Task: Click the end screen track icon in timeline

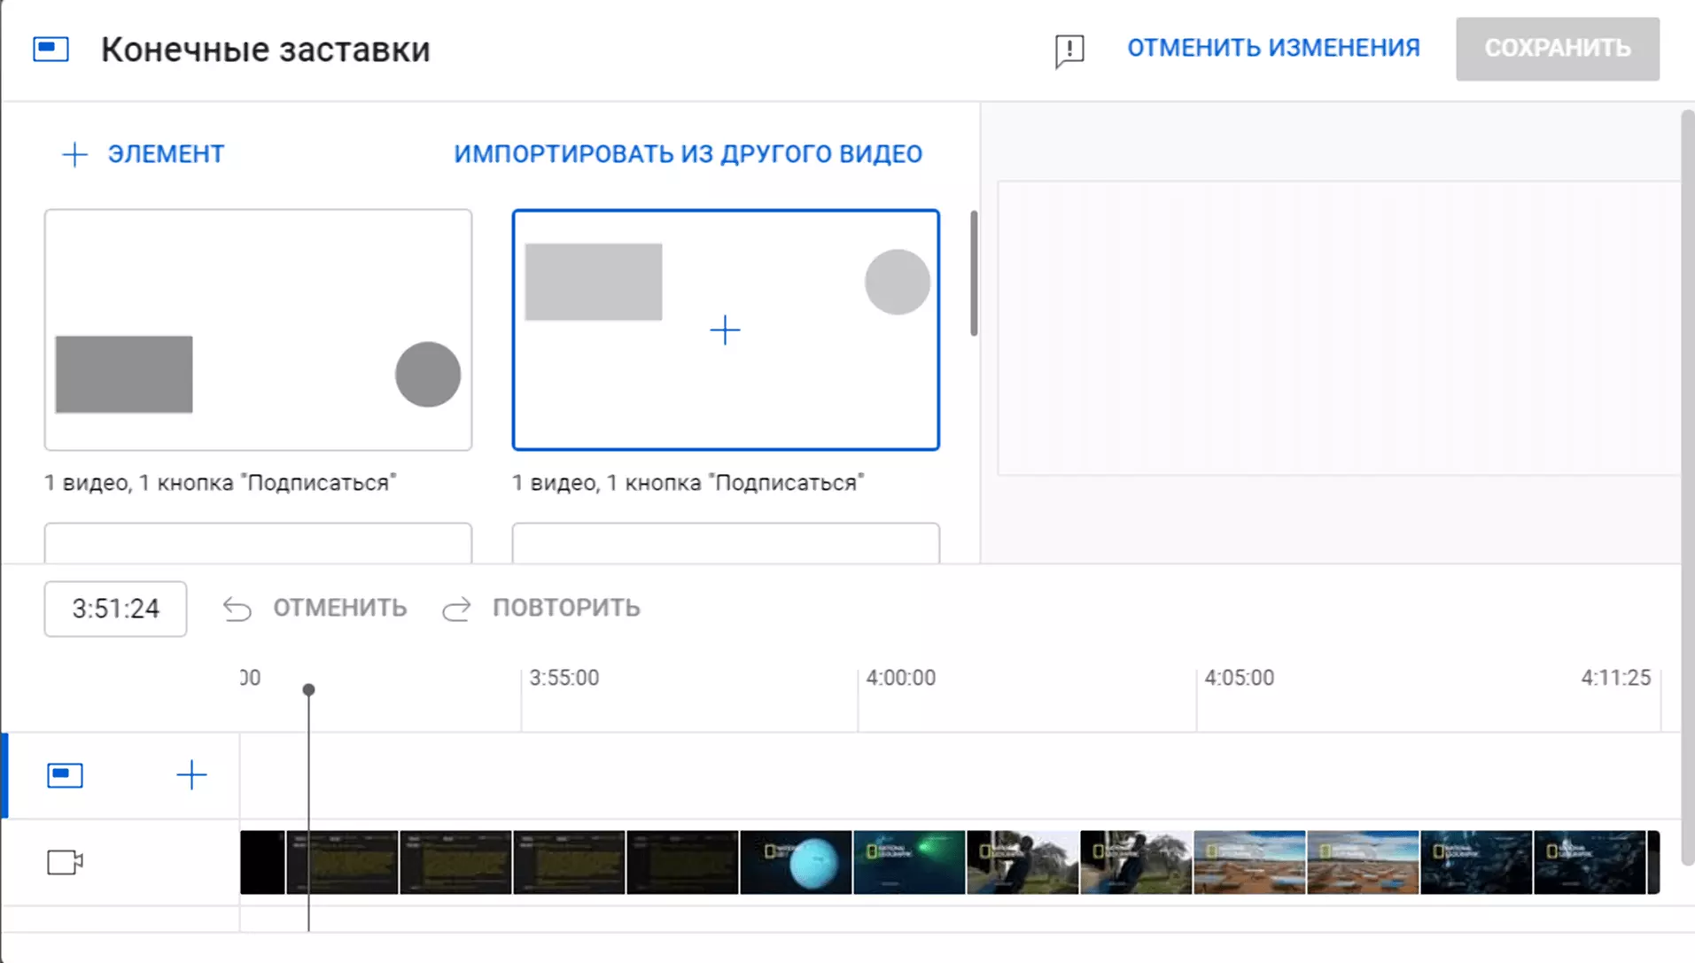Action: point(65,775)
